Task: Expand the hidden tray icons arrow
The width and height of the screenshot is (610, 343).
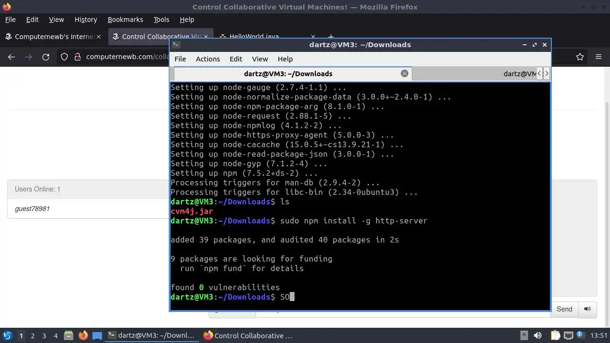Action: (x=524, y=335)
